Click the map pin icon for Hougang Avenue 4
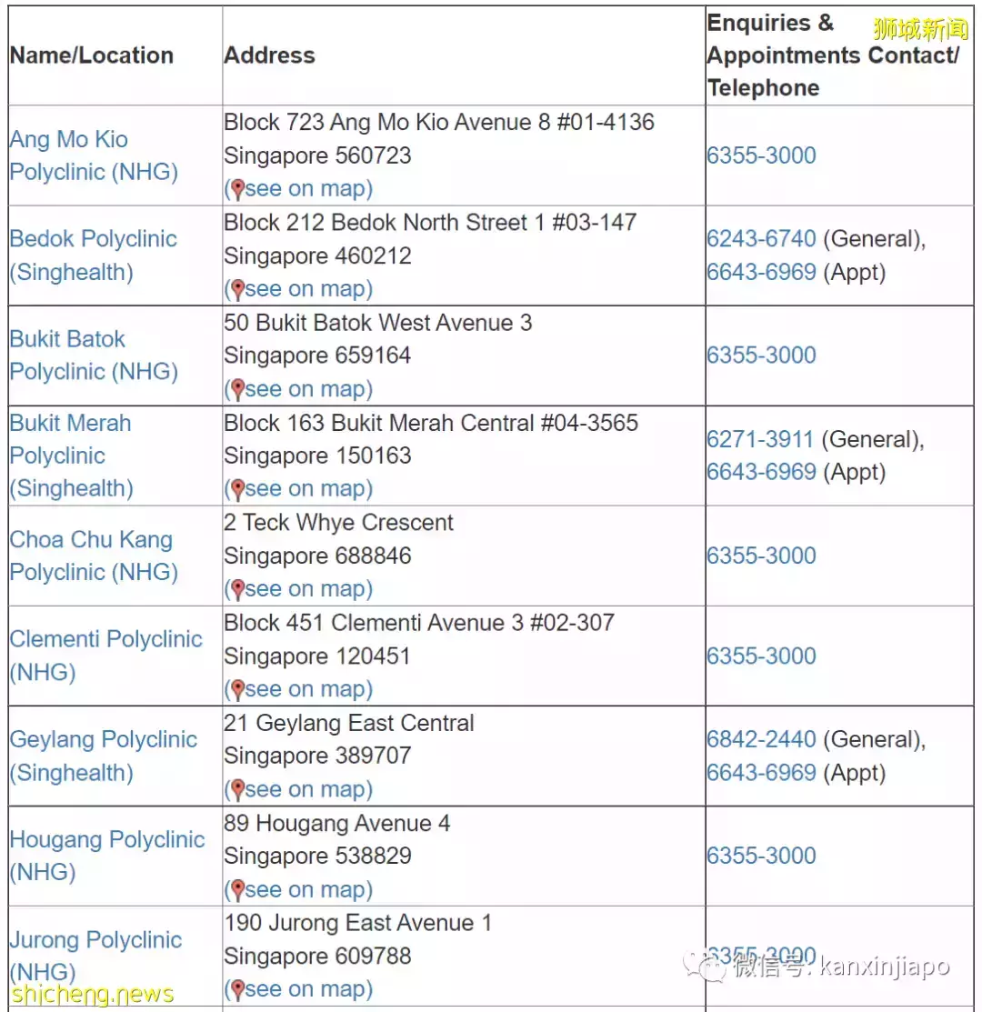The height and width of the screenshot is (1012, 982). point(237,889)
